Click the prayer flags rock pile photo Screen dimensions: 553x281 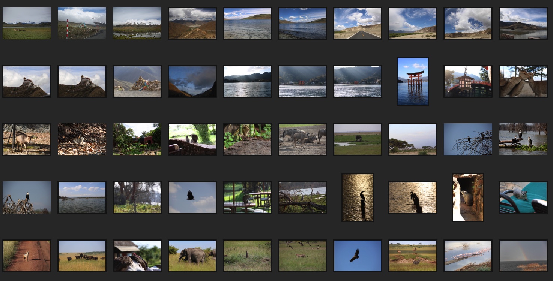(x=137, y=81)
